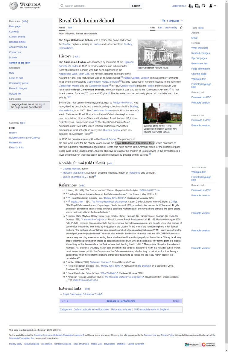Open the notices tray icon
This screenshot has height=352, width=228.
point(197,6)
